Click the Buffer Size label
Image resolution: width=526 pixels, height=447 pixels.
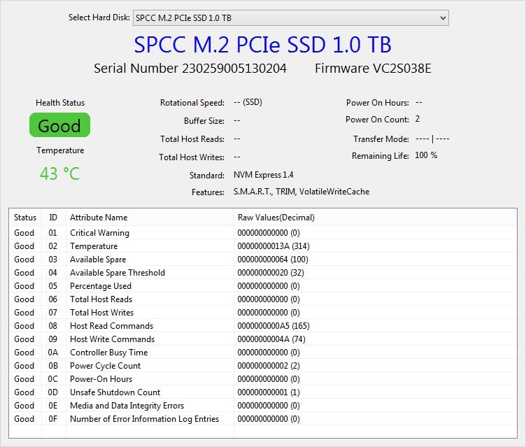(x=204, y=121)
